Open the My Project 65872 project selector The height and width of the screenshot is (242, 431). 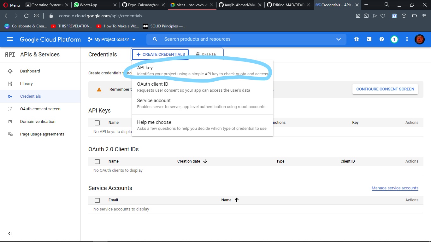[x=112, y=39]
